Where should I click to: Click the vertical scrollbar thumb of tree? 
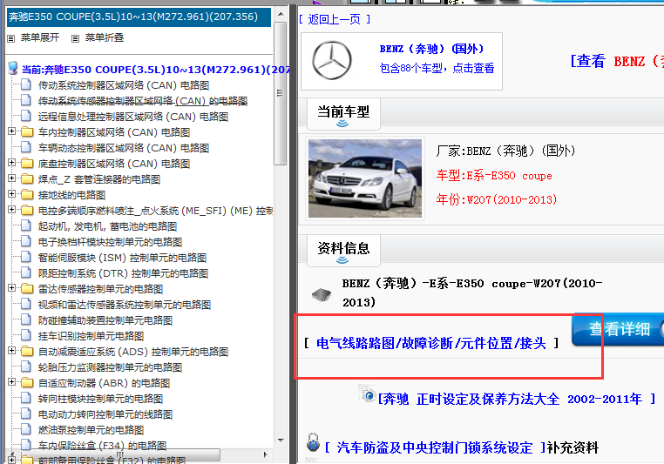point(280,93)
